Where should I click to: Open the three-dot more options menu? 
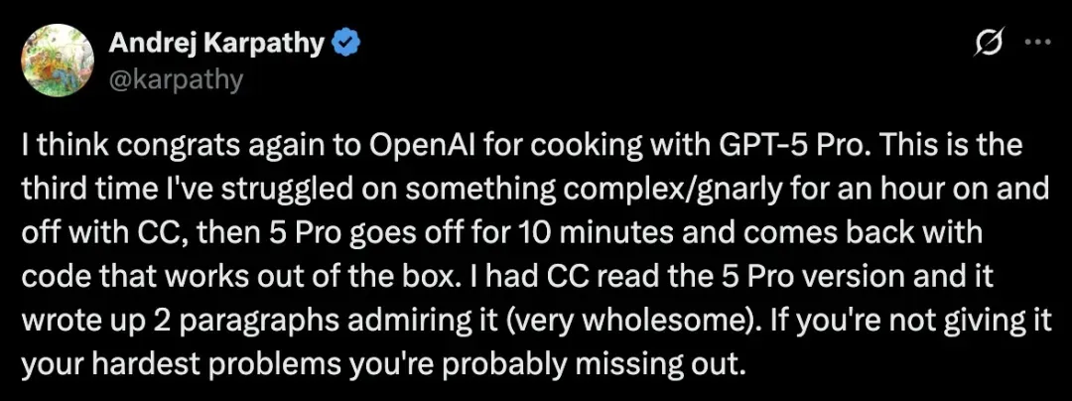point(1038,41)
